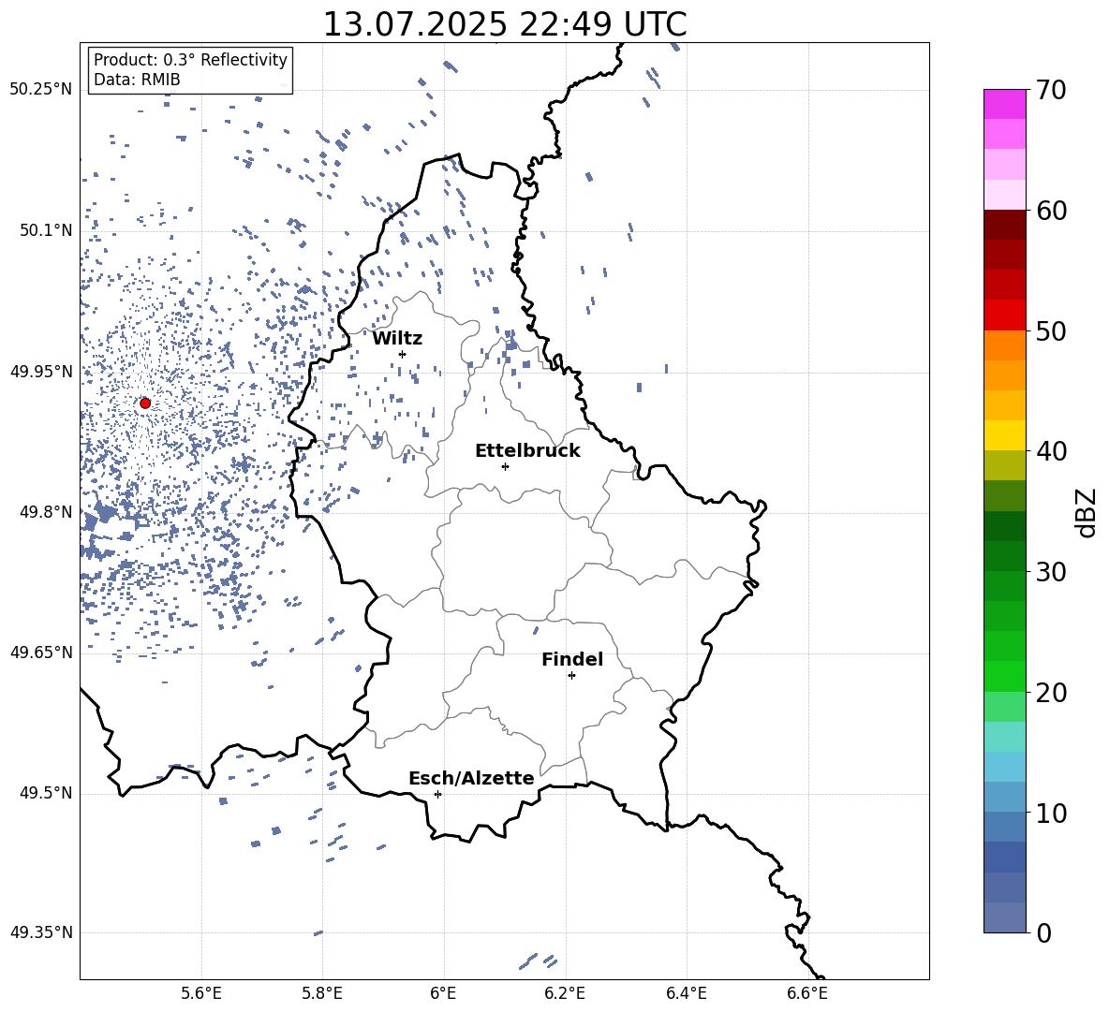Screen dimensions: 1109x1012
Task: Click the 5.8°E longitude label
Action: (322, 993)
